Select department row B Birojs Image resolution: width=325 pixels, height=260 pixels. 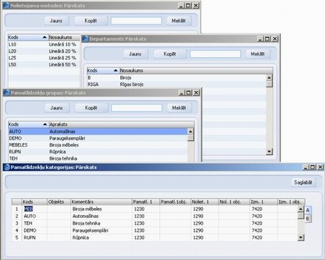tap(177, 78)
